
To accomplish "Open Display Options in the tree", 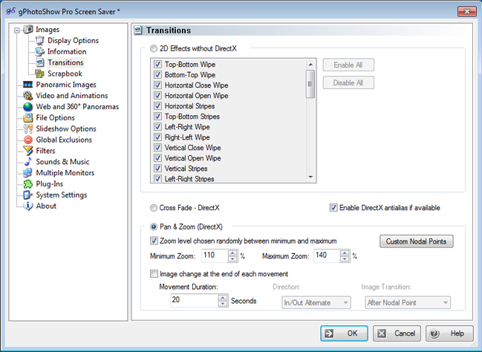I will click(x=73, y=41).
